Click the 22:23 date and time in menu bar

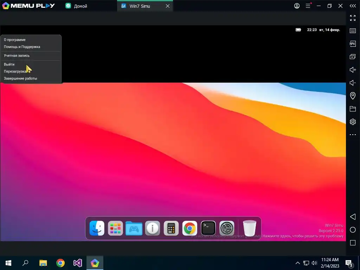click(x=323, y=30)
